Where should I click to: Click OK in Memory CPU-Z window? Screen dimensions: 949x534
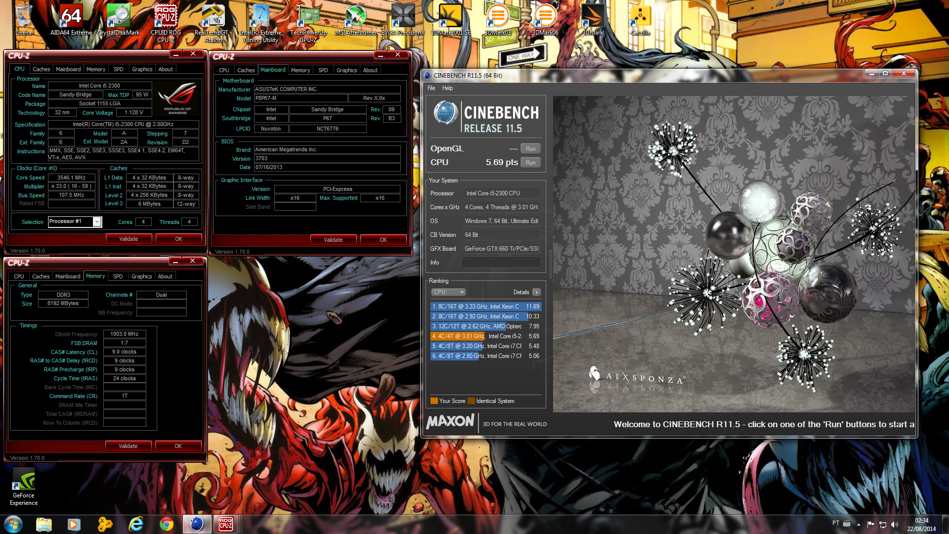(178, 446)
